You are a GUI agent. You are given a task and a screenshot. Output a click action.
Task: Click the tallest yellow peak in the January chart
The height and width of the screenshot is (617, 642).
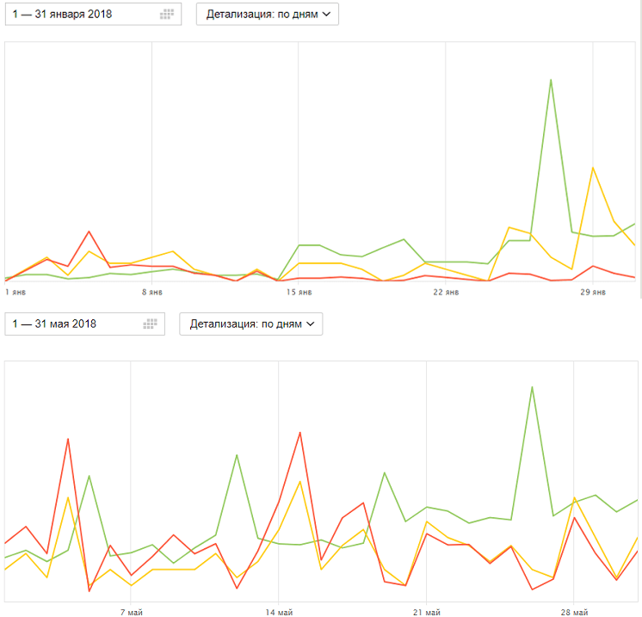pos(593,168)
